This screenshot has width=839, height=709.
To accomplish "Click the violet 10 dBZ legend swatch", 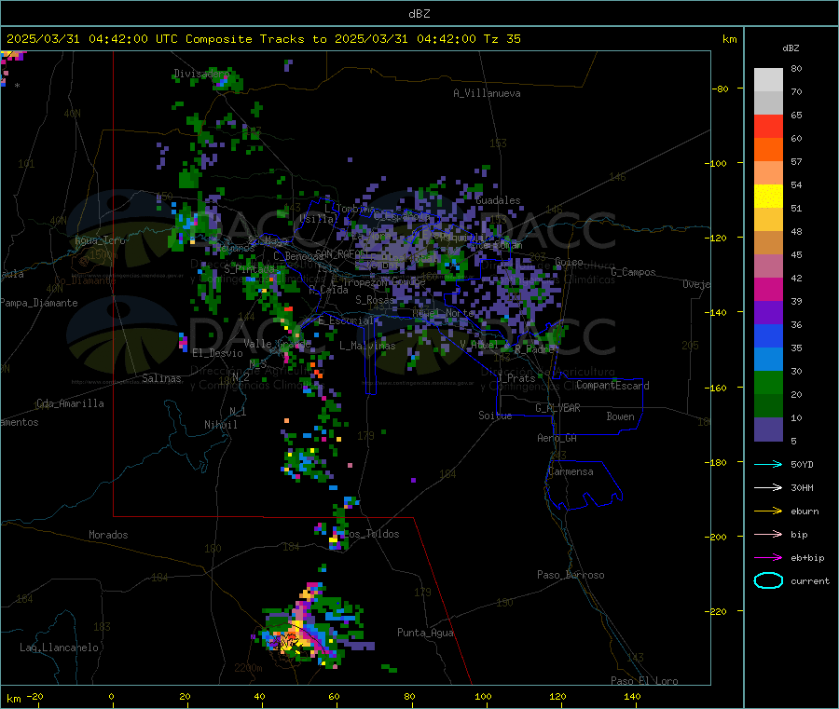I will [x=768, y=429].
